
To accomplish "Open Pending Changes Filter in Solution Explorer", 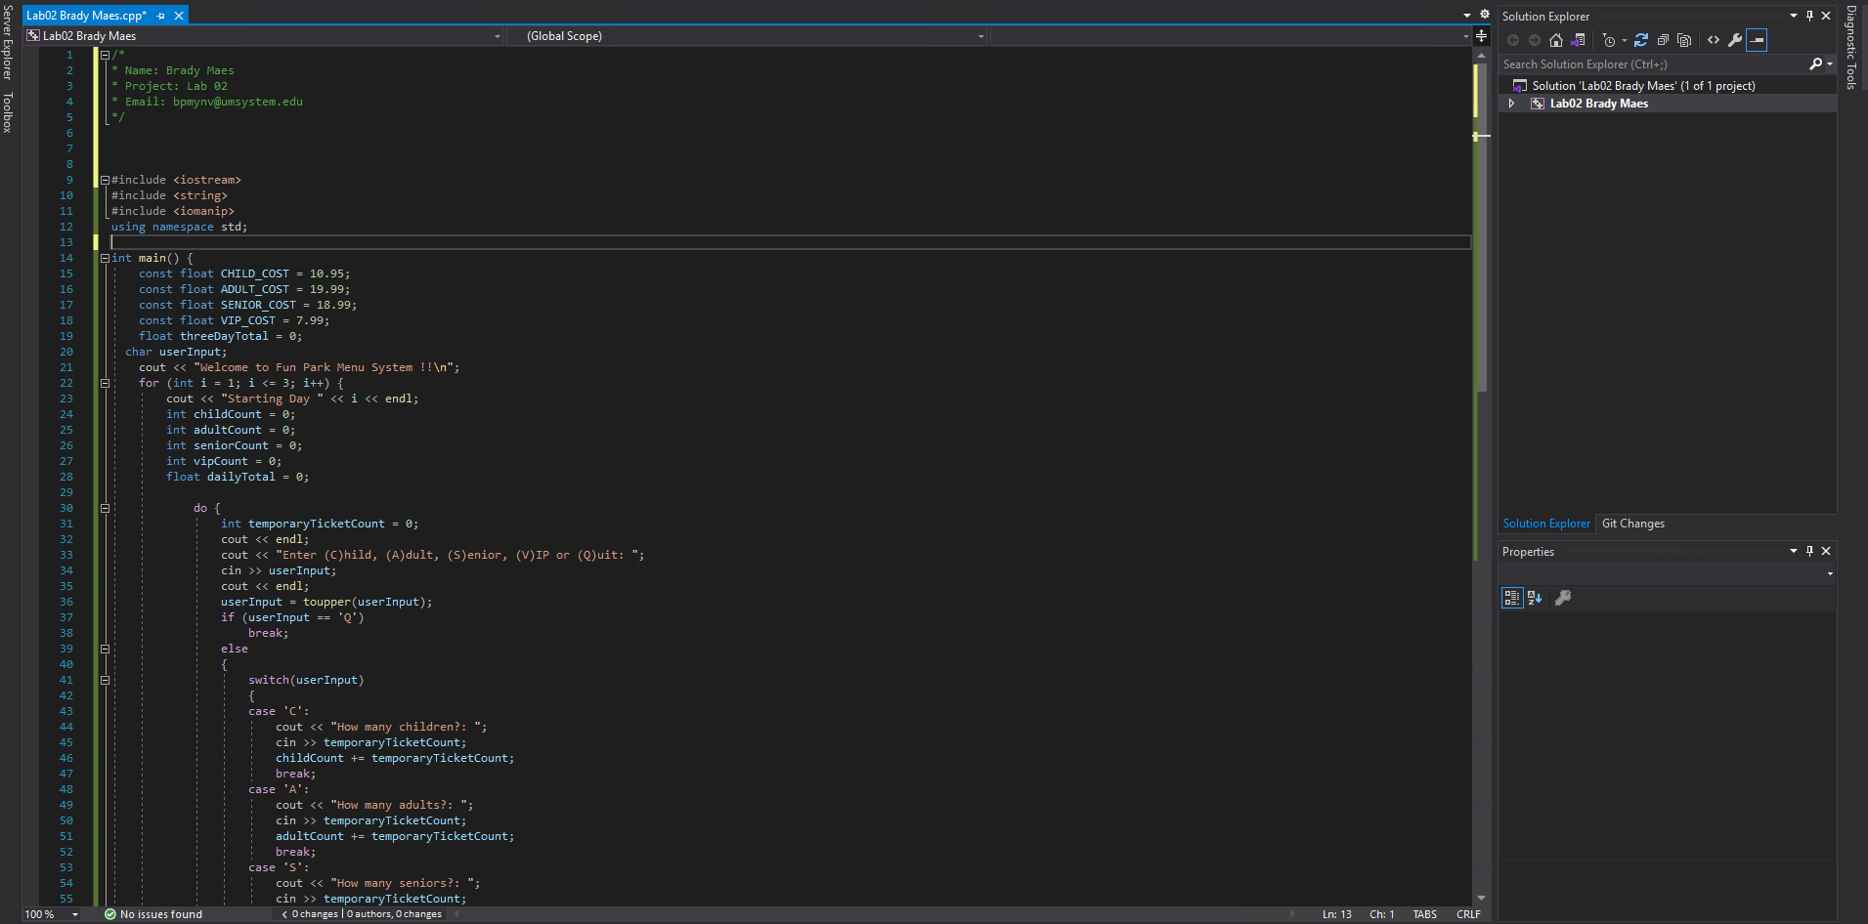I will point(1609,40).
